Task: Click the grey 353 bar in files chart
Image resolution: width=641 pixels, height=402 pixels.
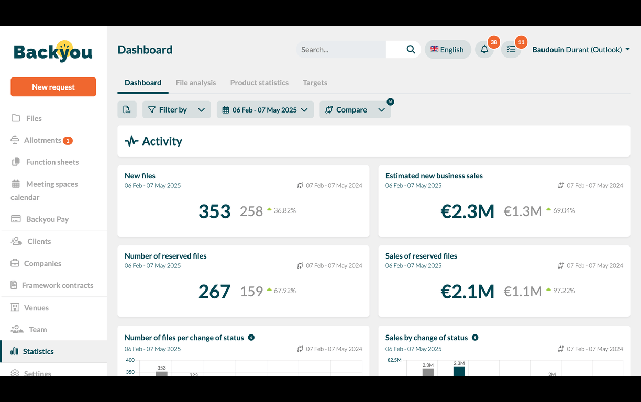Action: [161, 374]
